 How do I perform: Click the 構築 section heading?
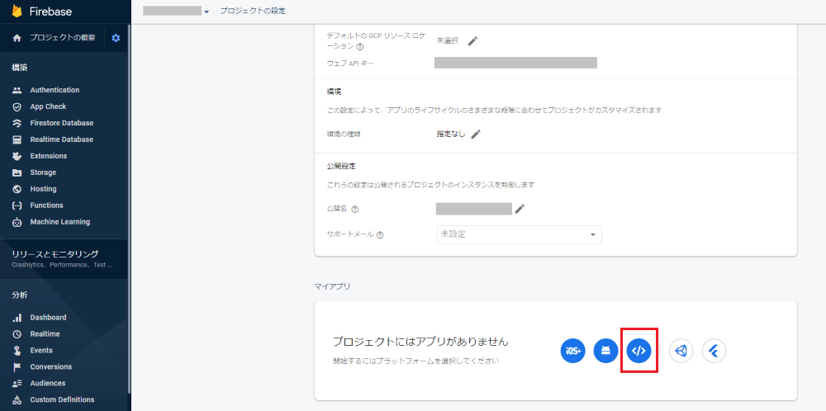click(x=20, y=68)
